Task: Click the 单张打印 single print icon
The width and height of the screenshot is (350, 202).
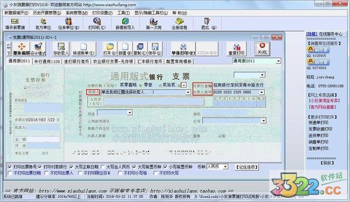Action: click(183, 49)
